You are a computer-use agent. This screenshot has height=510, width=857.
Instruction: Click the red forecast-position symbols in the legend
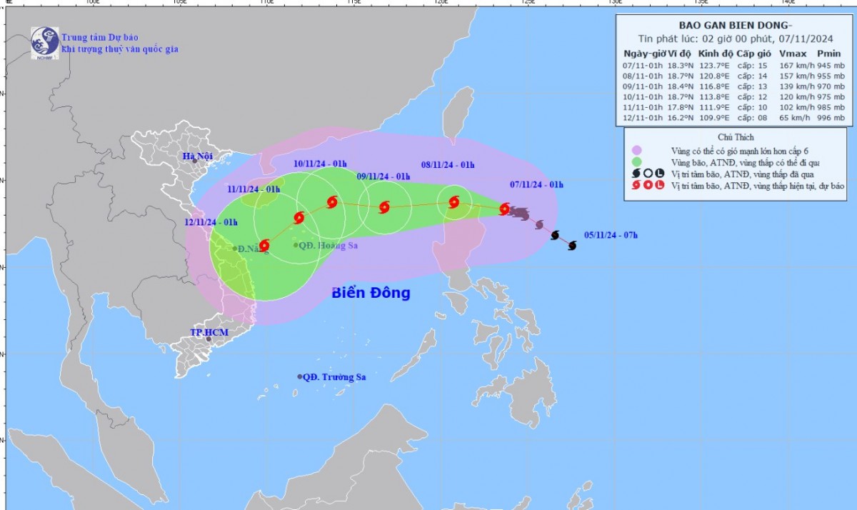[x=648, y=186]
